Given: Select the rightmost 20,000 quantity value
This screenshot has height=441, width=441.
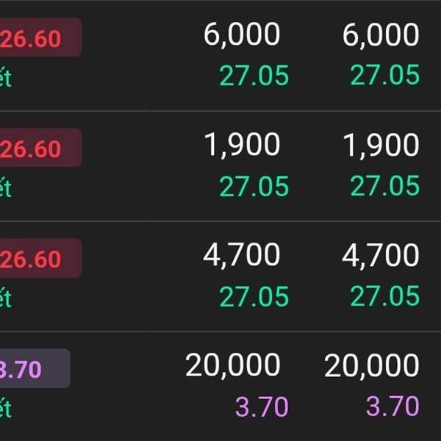Looking at the screenshot, I should click(x=372, y=365).
